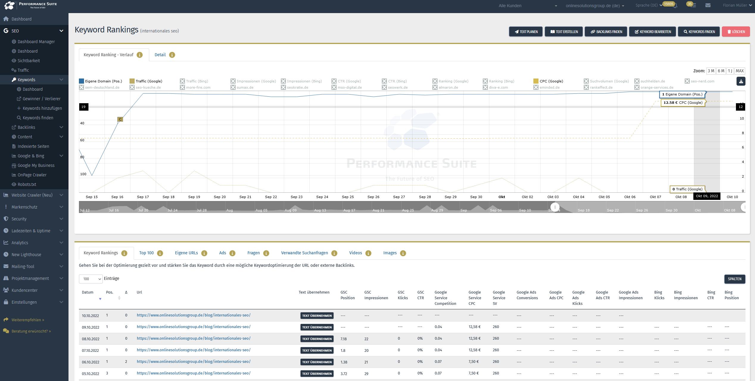Open the task list icon with 35 badge
Viewport: 755px width, 381px height.
[x=693, y=5]
